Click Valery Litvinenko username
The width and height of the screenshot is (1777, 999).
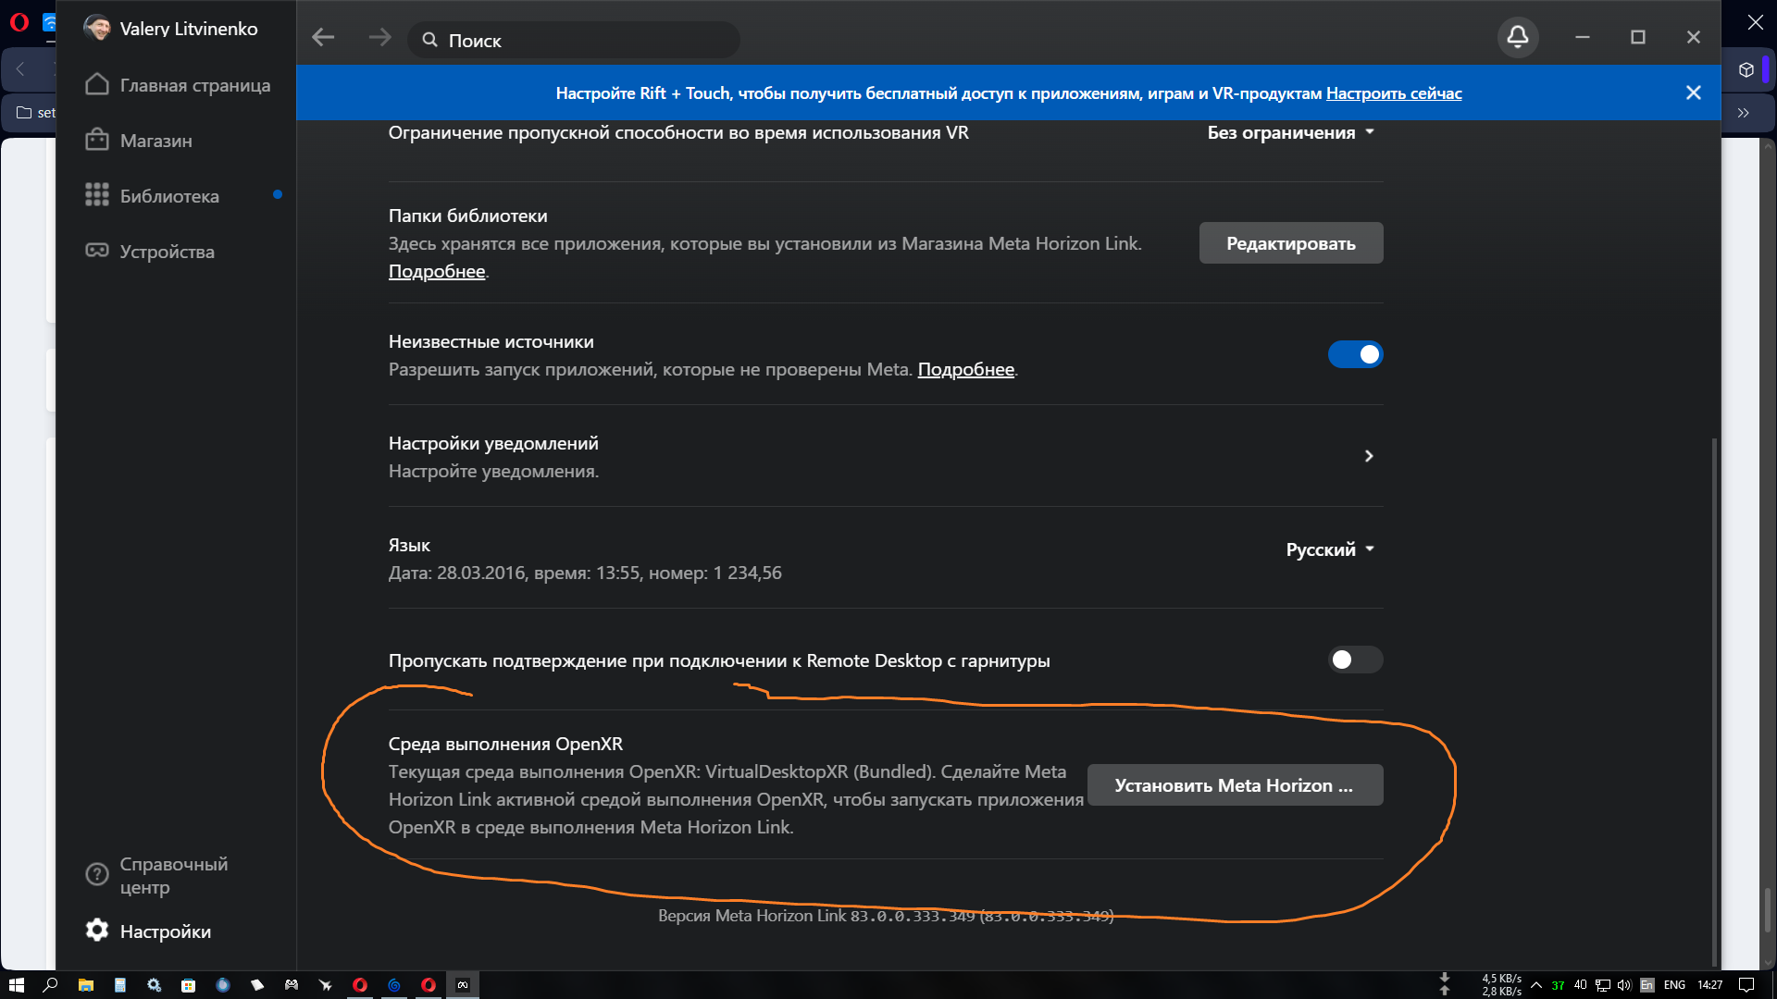click(189, 29)
